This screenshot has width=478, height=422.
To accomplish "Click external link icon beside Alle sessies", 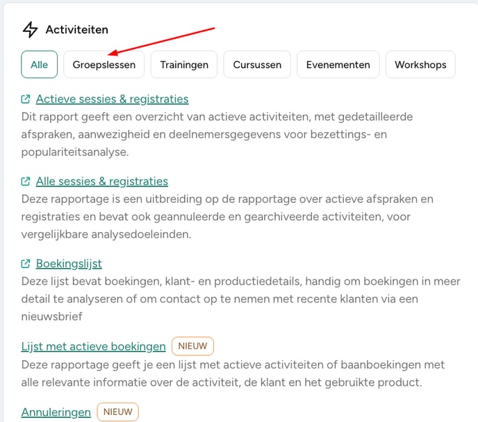I will coord(26,181).
